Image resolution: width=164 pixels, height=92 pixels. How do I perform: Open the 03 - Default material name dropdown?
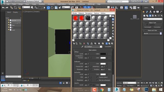pos(93,47)
